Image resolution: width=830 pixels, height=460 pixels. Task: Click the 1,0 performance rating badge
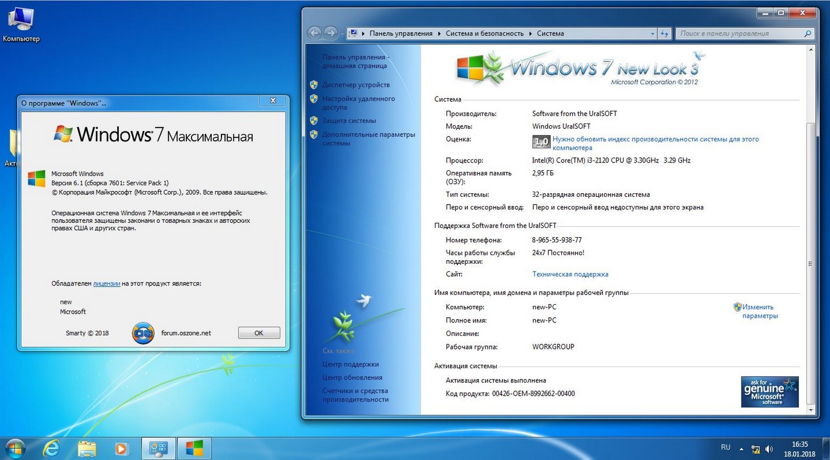(x=541, y=141)
